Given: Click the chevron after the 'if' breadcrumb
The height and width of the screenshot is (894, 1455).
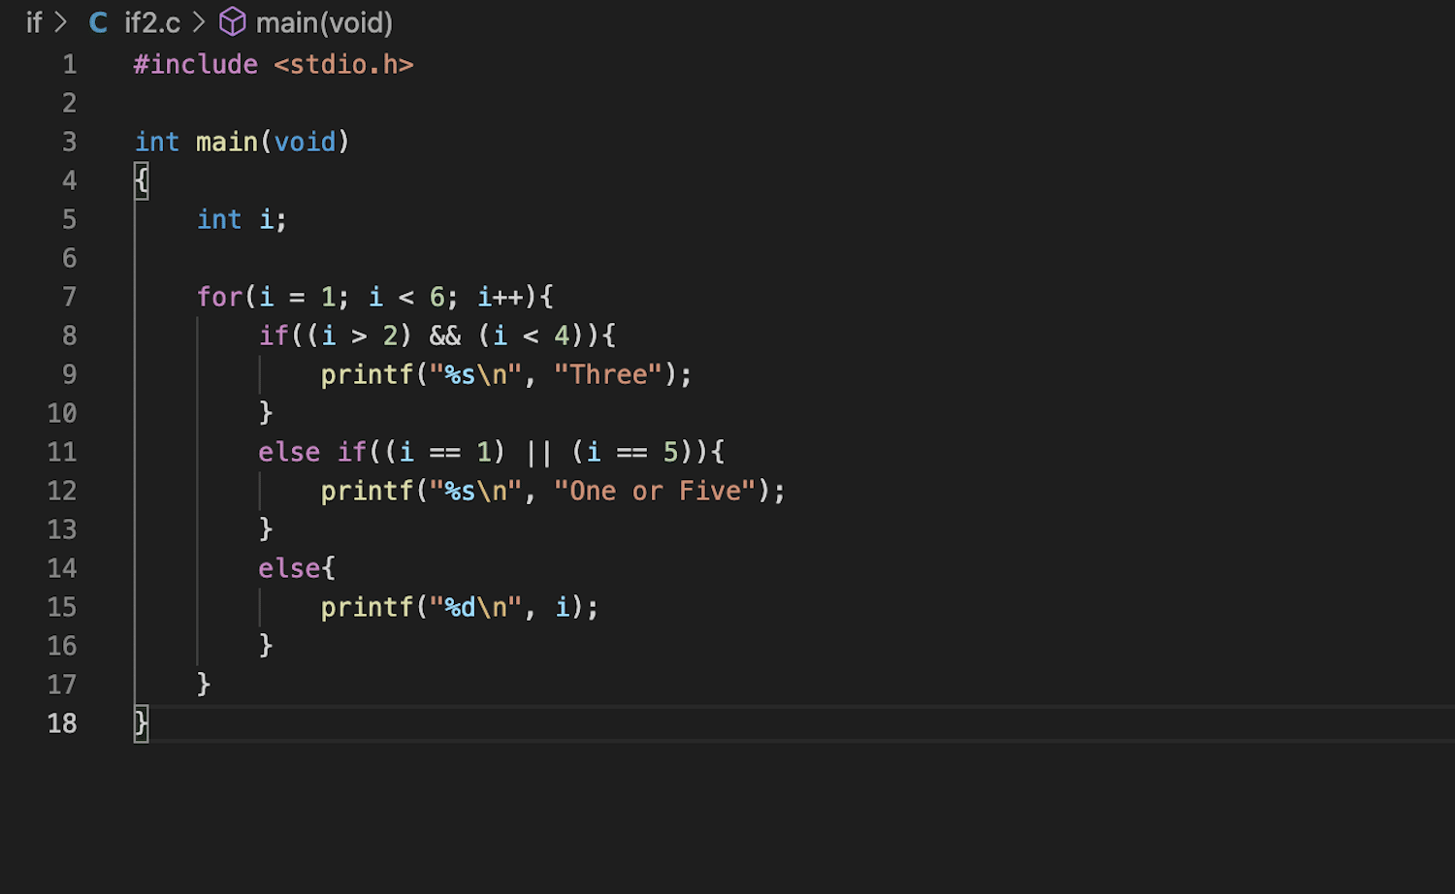Looking at the screenshot, I should [x=61, y=22].
